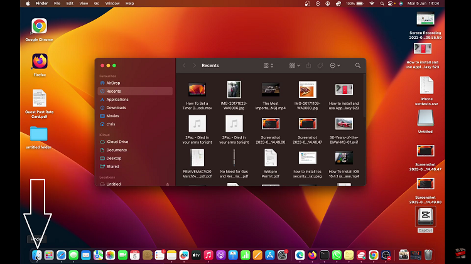Select untitled folder on desktop
This screenshot has width=471, height=264.
coord(39,134)
